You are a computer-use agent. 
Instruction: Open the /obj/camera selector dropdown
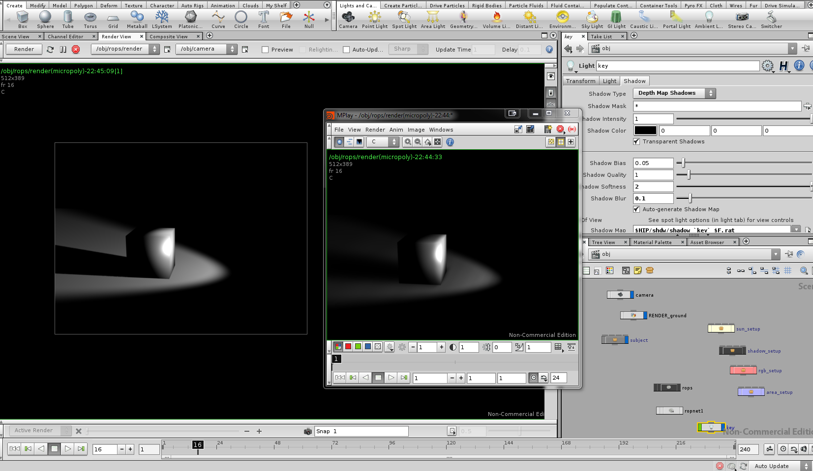point(207,49)
